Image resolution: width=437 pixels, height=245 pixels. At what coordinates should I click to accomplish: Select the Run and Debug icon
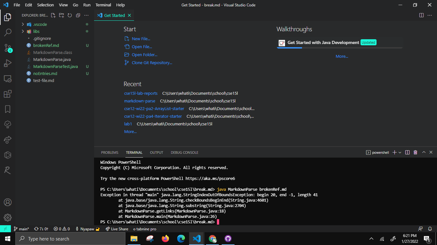click(x=8, y=63)
